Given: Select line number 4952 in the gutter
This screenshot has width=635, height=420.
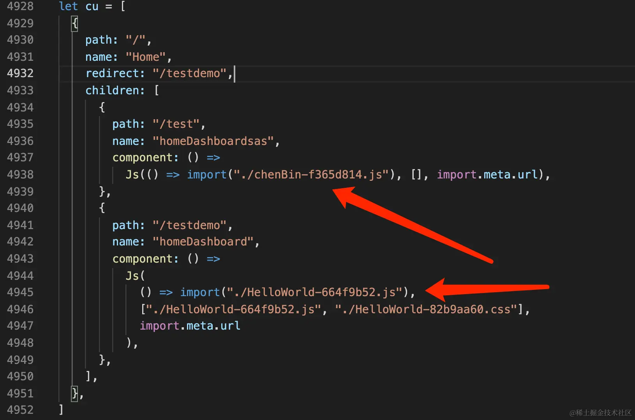Looking at the screenshot, I should [20, 410].
